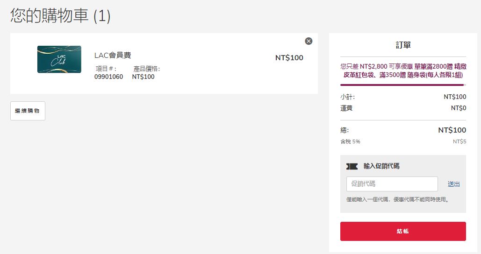Click the 輸入促銷代碼 label
Viewport: 481px width, 254px height.
tap(381, 166)
